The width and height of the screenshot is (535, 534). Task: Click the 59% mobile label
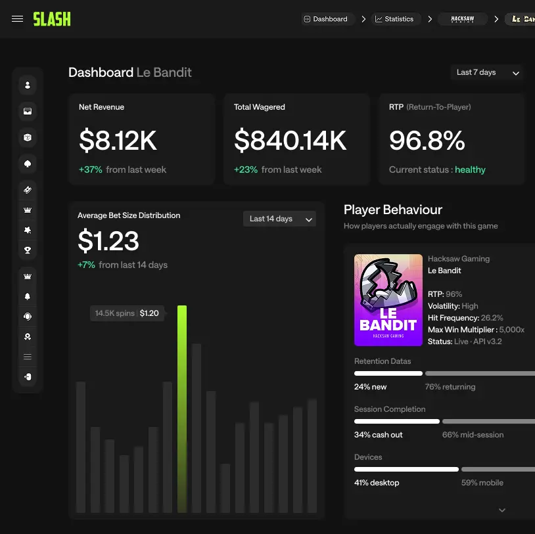pos(482,483)
